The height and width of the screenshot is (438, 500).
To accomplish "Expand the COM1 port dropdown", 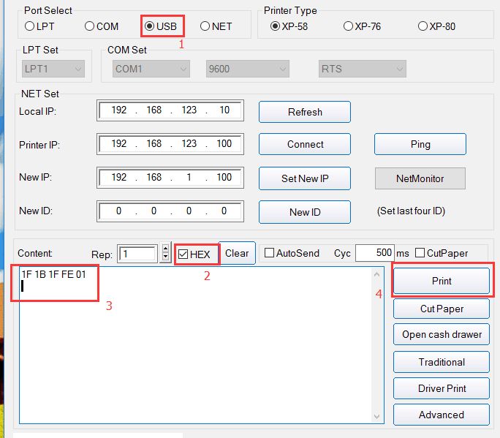I will pos(151,69).
